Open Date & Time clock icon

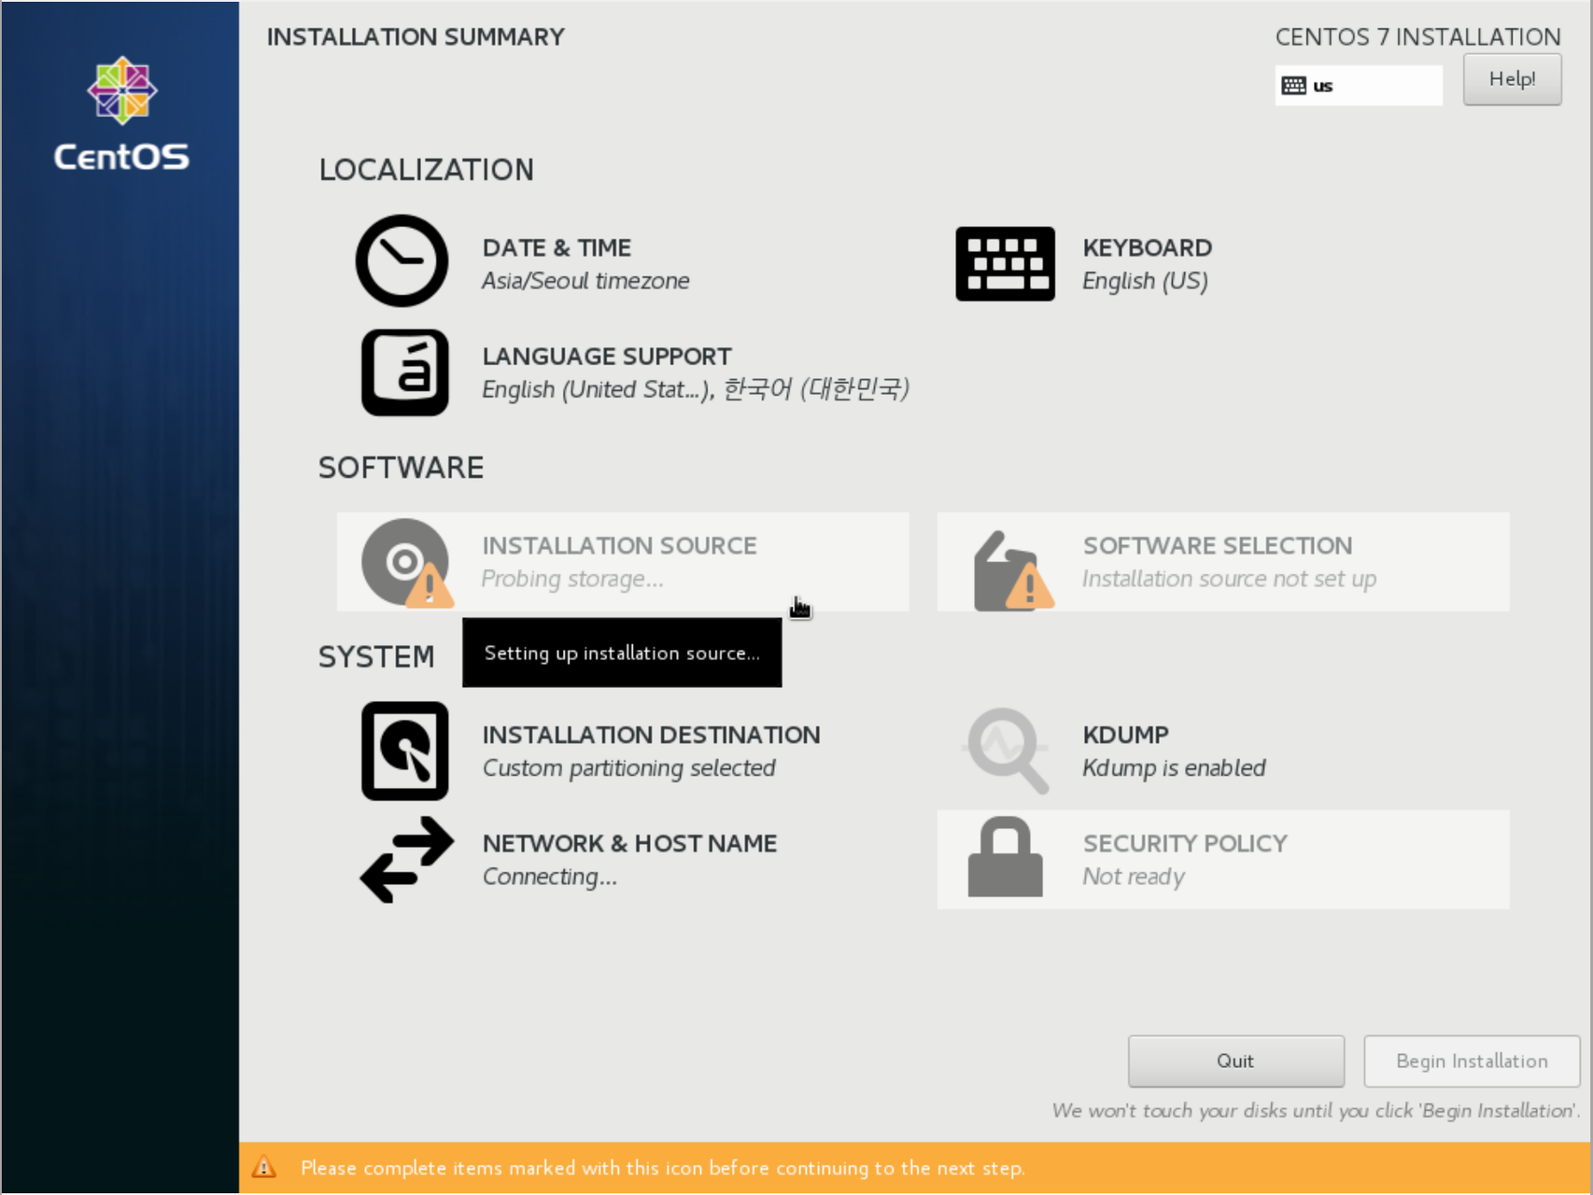[x=402, y=261]
